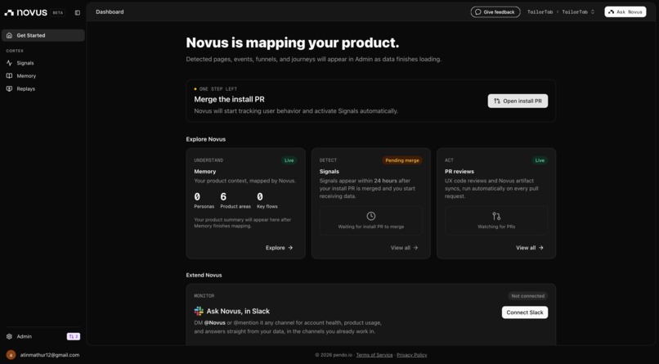This screenshot has width=659, height=364.
Task: Click the arrow beside Signals View all
Action: click(x=415, y=248)
